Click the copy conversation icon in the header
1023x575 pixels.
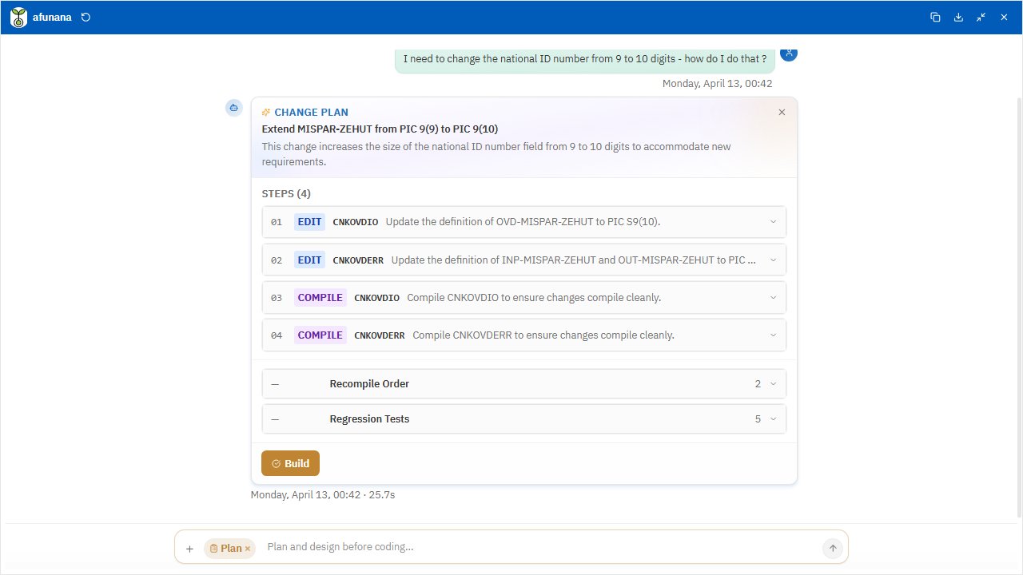coord(935,17)
